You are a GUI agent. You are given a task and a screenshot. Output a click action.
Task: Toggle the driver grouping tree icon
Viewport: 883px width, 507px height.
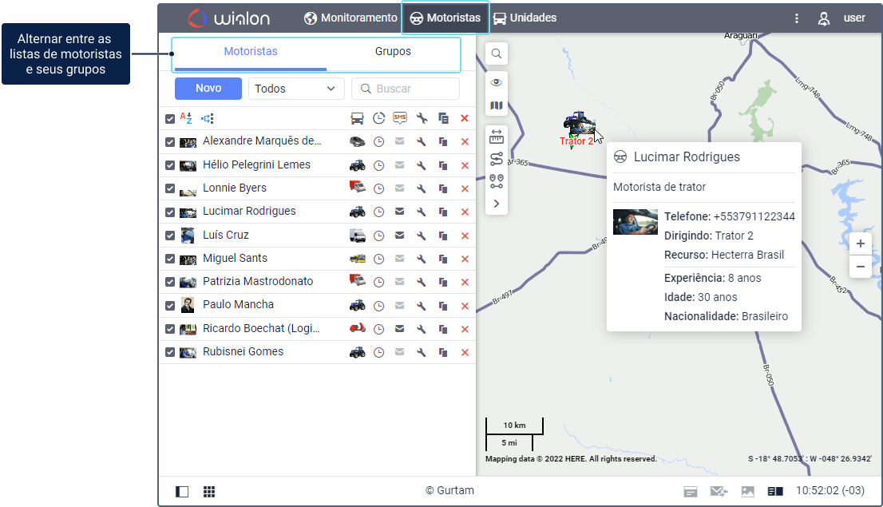[208, 118]
